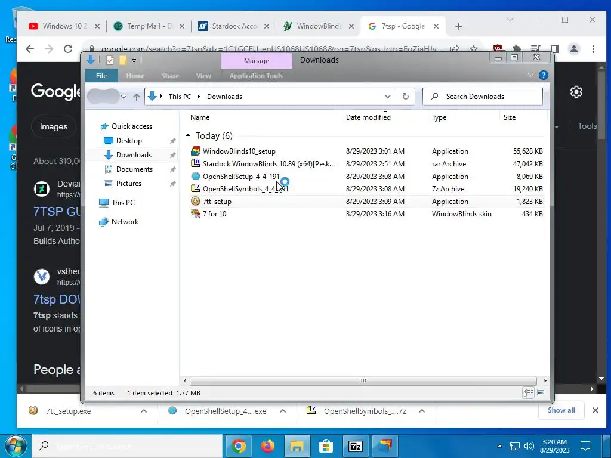611x458 pixels.
Task: Select Documents in navigation pane
Action: 134,169
